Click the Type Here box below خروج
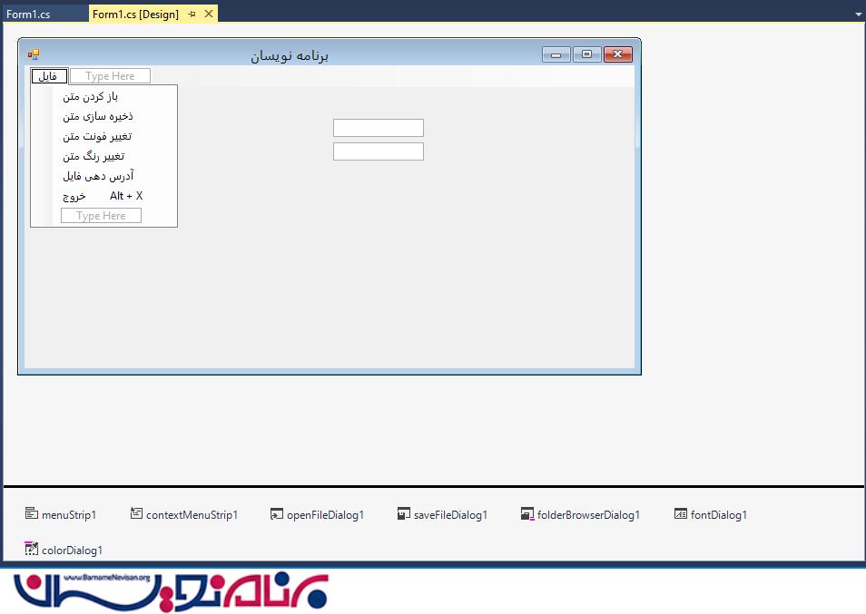 [101, 216]
